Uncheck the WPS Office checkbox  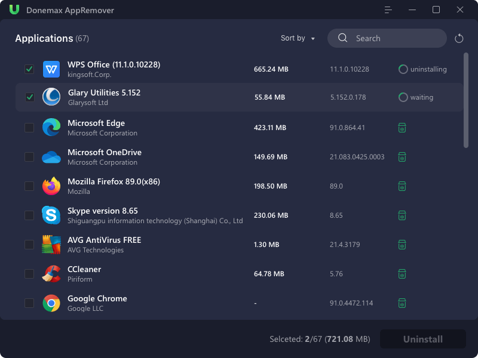[x=29, y=69]
